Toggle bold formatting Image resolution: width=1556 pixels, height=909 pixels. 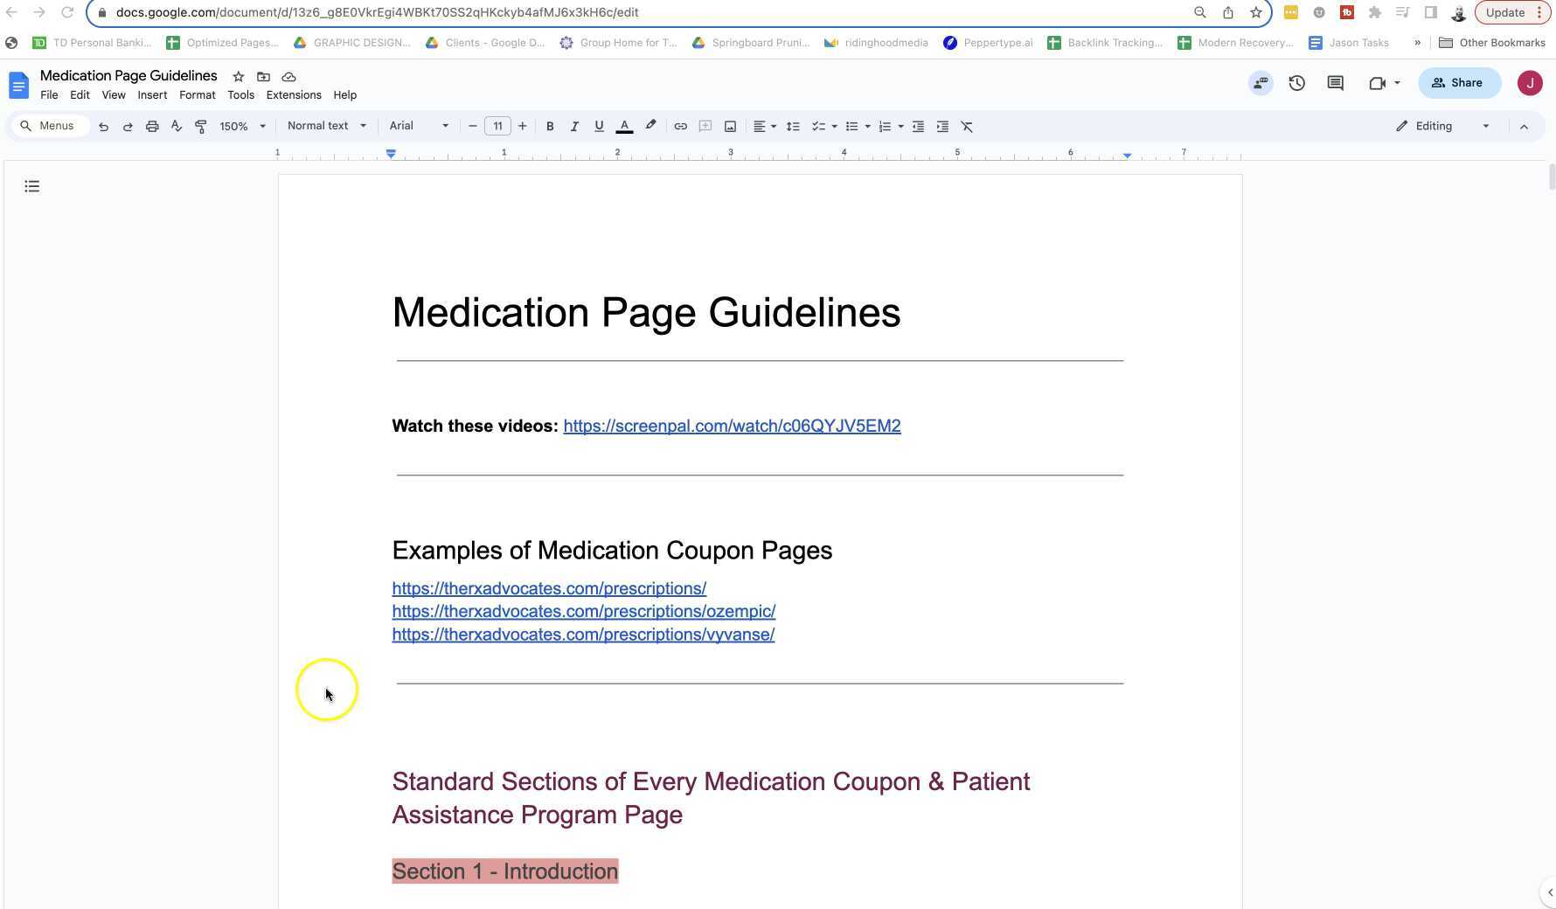[549, 126]
